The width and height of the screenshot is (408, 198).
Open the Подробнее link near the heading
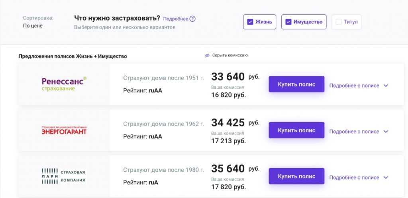click(175, 19)
